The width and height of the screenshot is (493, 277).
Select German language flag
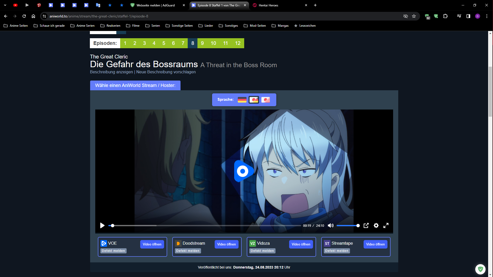(x=242, y=100)
